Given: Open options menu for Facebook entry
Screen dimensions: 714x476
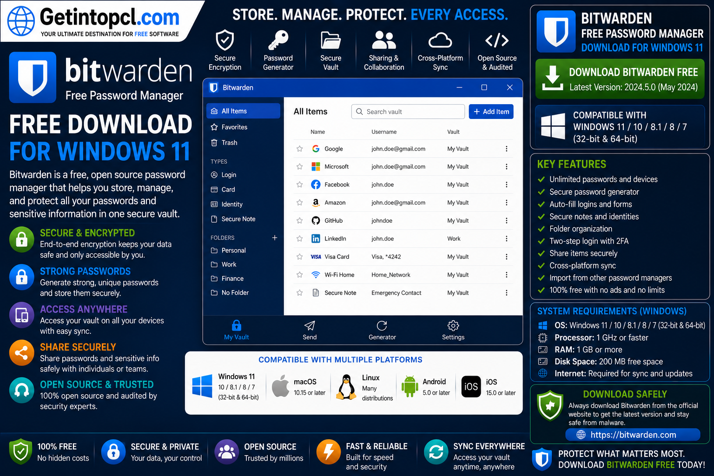Looking at the screenshot, I should coord(506,185).
